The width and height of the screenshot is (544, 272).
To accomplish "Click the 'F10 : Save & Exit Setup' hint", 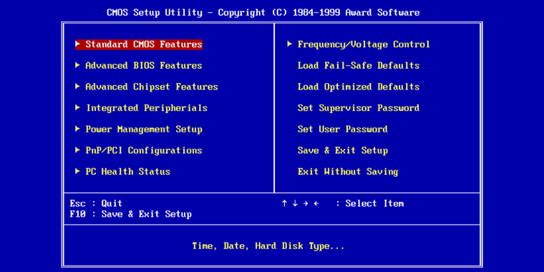I will (x=130, y=214).
